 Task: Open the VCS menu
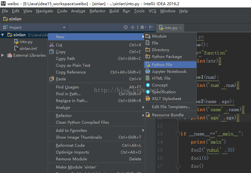pyautogui.click(x=152, y=11)
